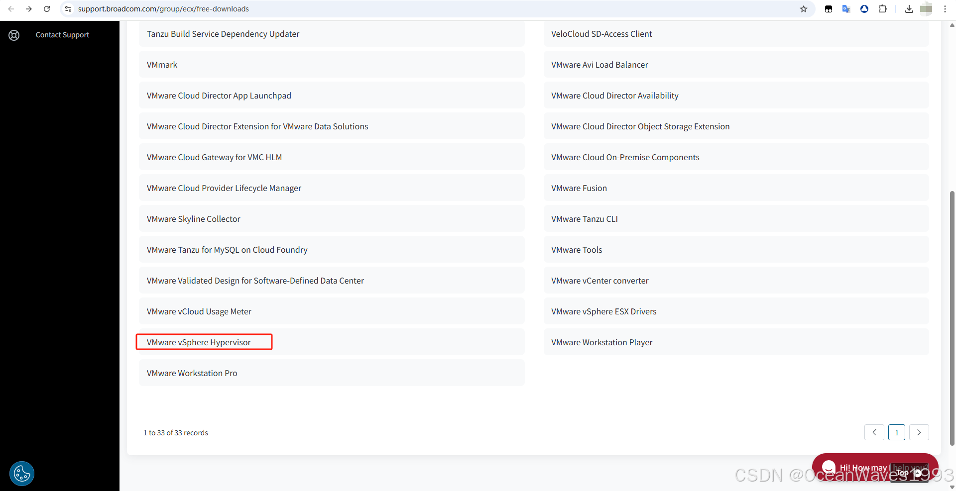The width and height of the screenshot is (956, 491).
Task: Open the extensions puzzle icon
Action: pyautogui.click(x=882, y=9)
